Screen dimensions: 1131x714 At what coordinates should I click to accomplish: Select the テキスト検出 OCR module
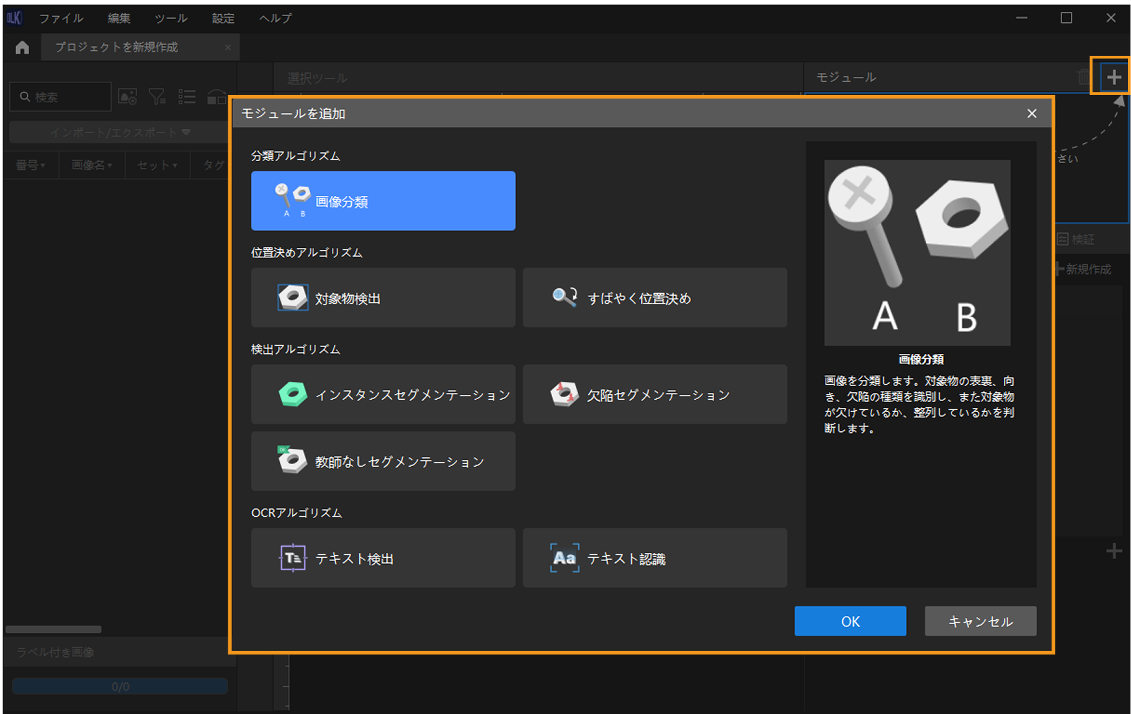pos(383,558)
